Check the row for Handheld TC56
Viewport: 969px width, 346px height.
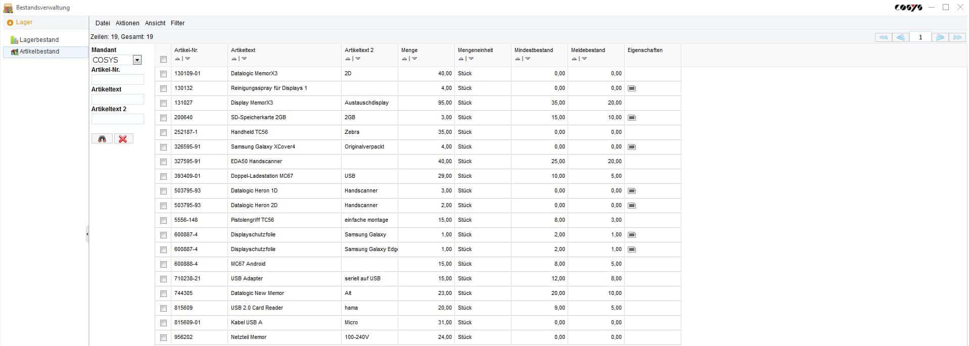point(163,132)
